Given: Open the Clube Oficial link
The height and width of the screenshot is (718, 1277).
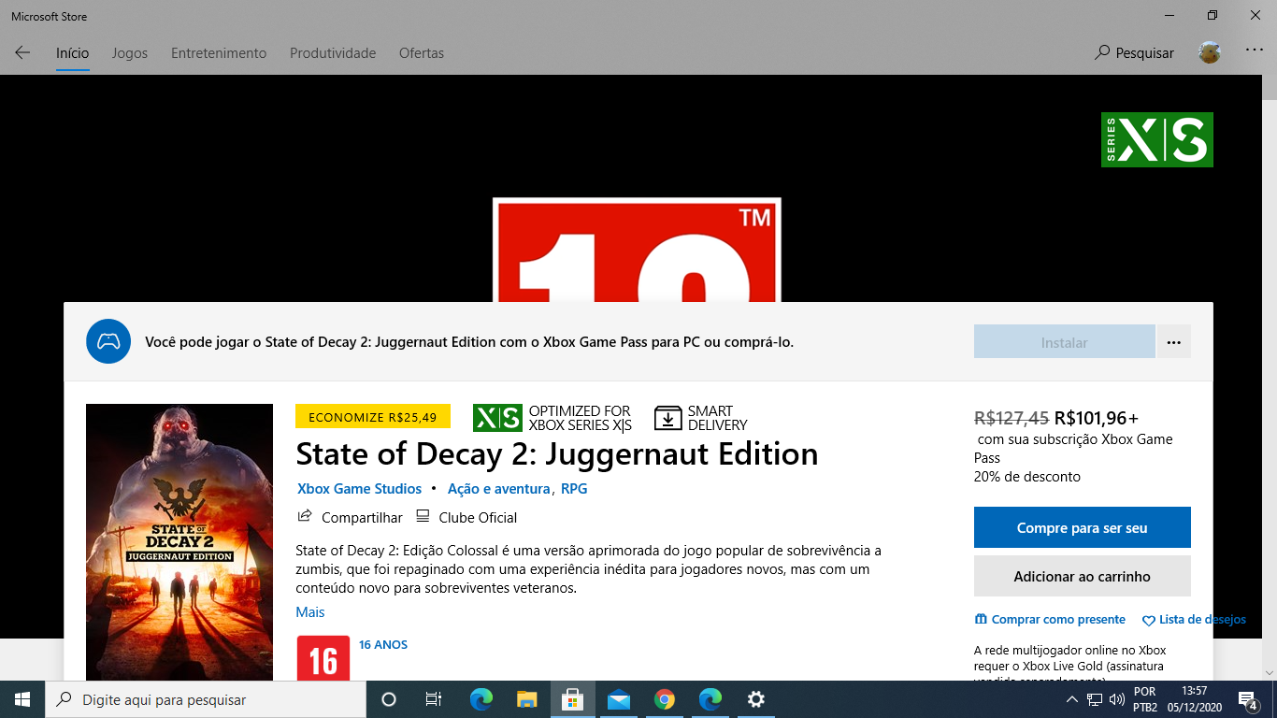Looking at the screenshot, I should point(466,517).
